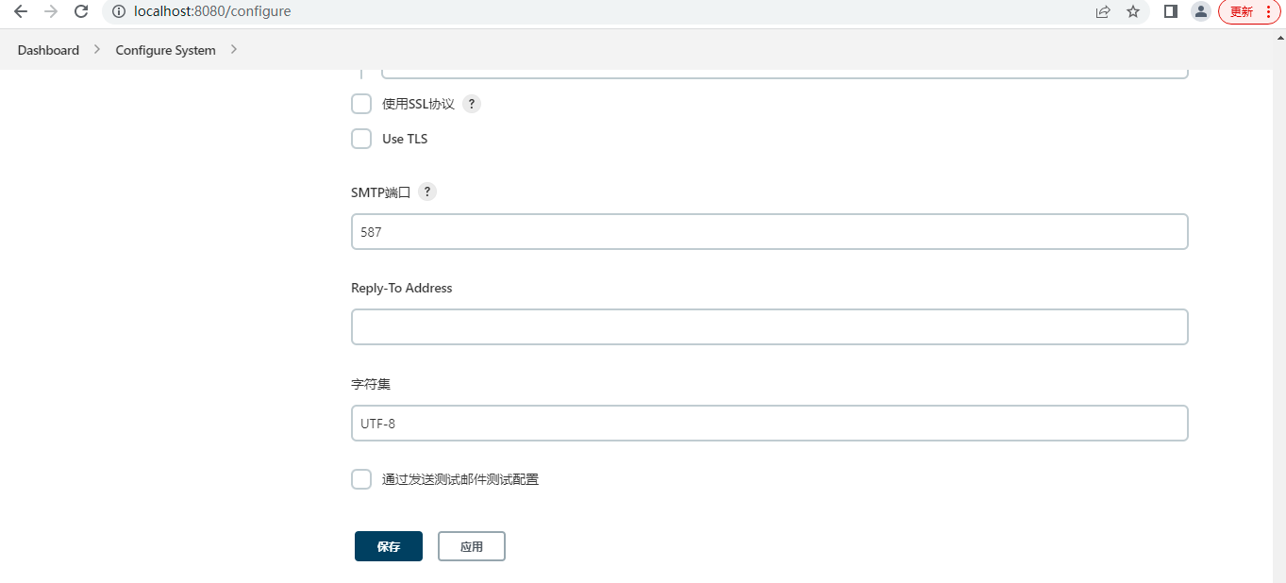Reload the Jenkins configure page
The image size is (1286, 583).
[x=81, y=11]
